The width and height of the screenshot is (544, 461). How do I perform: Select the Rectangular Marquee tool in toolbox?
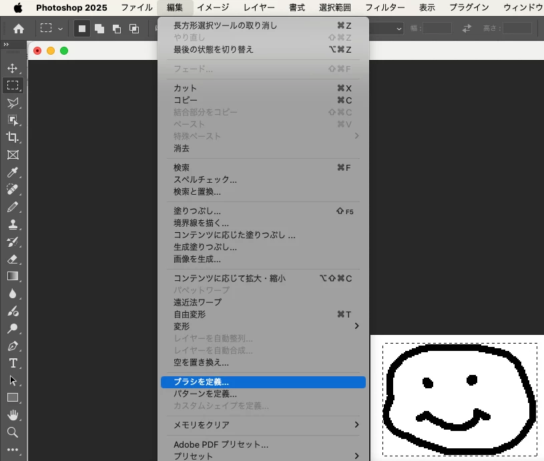pyautogui.click(x=13, y=85)
